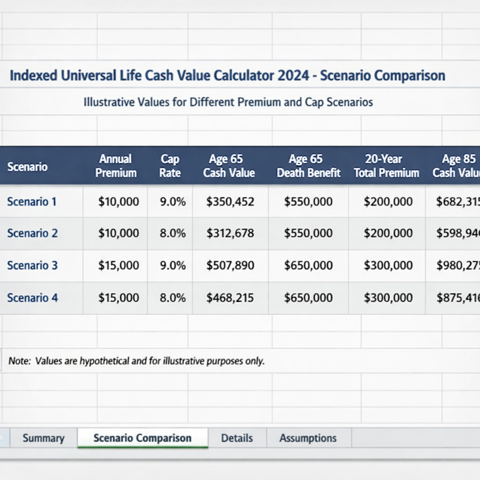This screenshot has height=480, width=480.
Task: Select the Scenario 1 row label
Action: pos(32,202)
